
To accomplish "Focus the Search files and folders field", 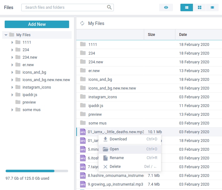I will [68, 7].
